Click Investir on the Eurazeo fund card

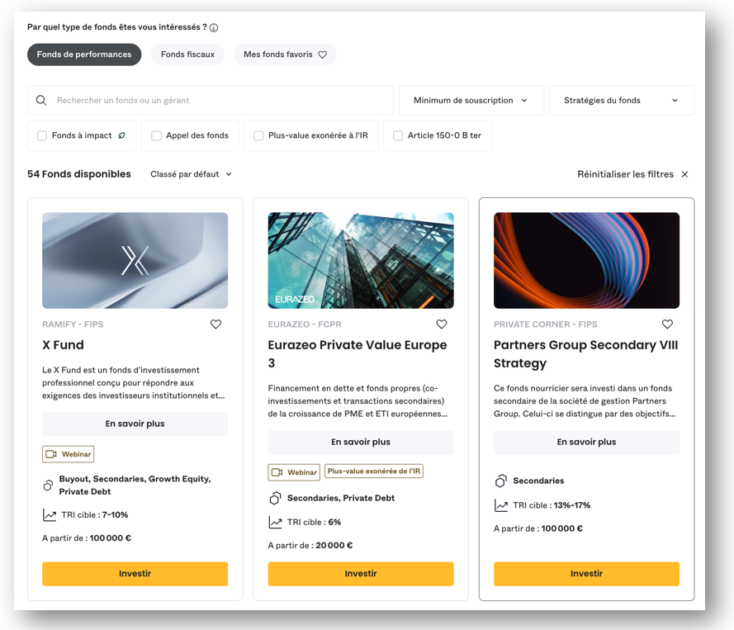361,574
